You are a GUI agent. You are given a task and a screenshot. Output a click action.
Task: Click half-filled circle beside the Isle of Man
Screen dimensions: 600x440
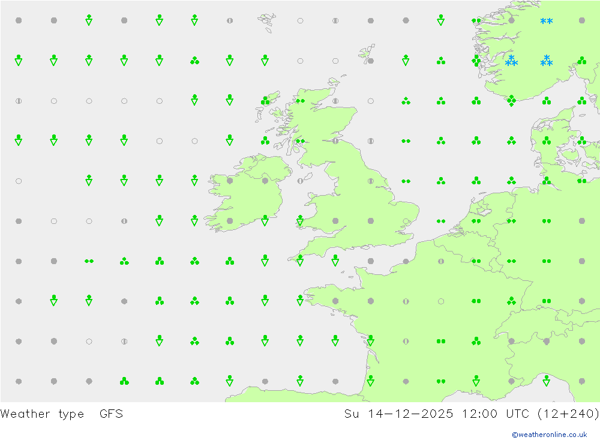click(301, 181)
